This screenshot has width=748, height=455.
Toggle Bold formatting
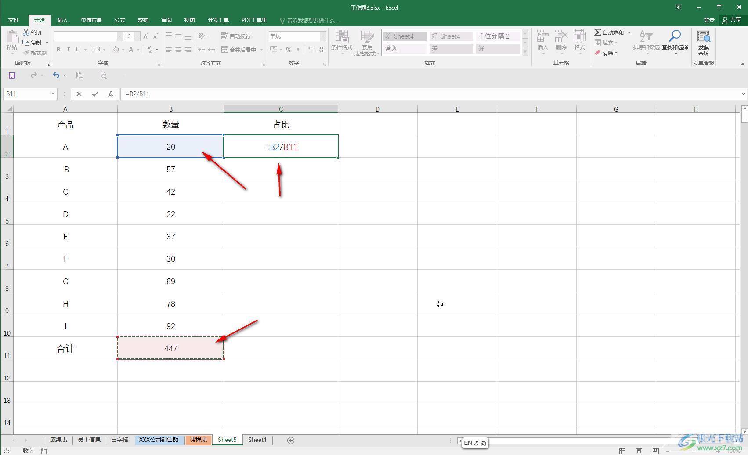[58, 50]
